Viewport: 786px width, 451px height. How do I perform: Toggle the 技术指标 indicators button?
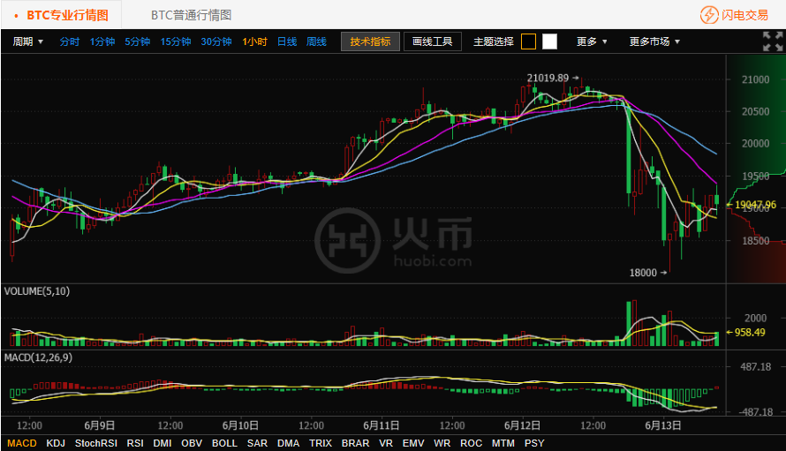[x=370, y=41]
